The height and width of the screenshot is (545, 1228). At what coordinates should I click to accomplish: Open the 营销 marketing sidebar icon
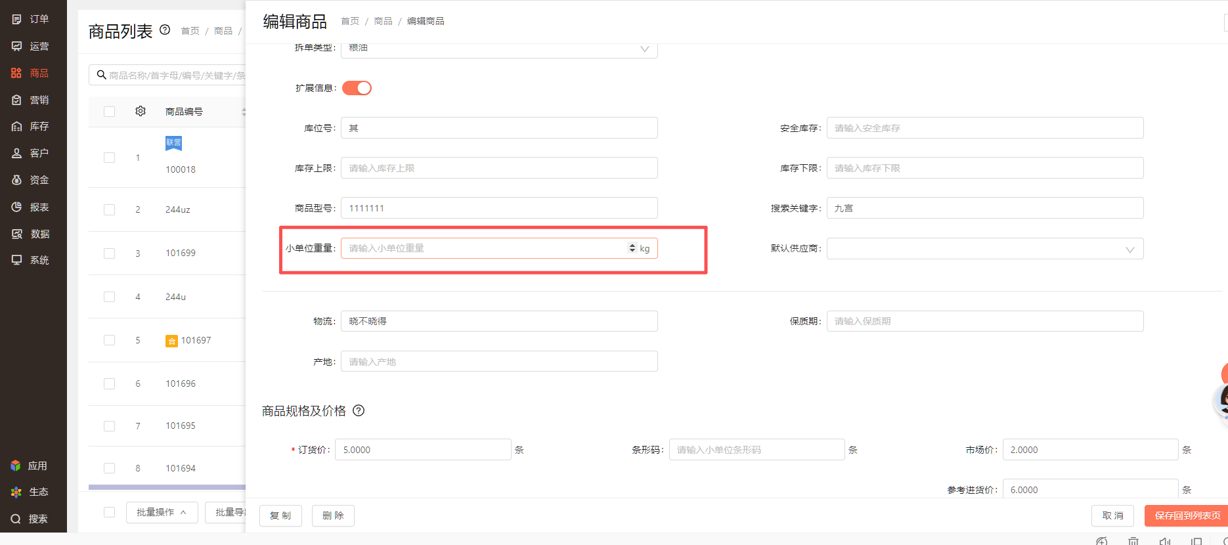pyautogui.click(x=17, y=100)
